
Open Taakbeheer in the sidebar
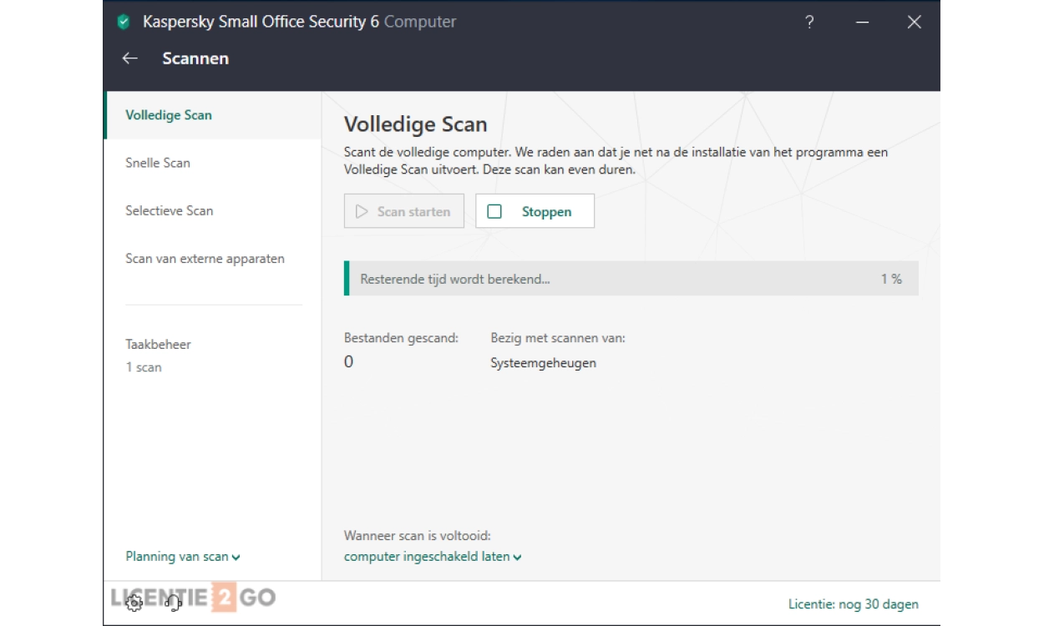click(159, 344)
